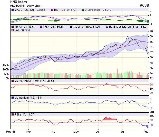Click the Jun label on the time axis
The height and width of the screenshot is (137, 159).
[x=98, y=131]
